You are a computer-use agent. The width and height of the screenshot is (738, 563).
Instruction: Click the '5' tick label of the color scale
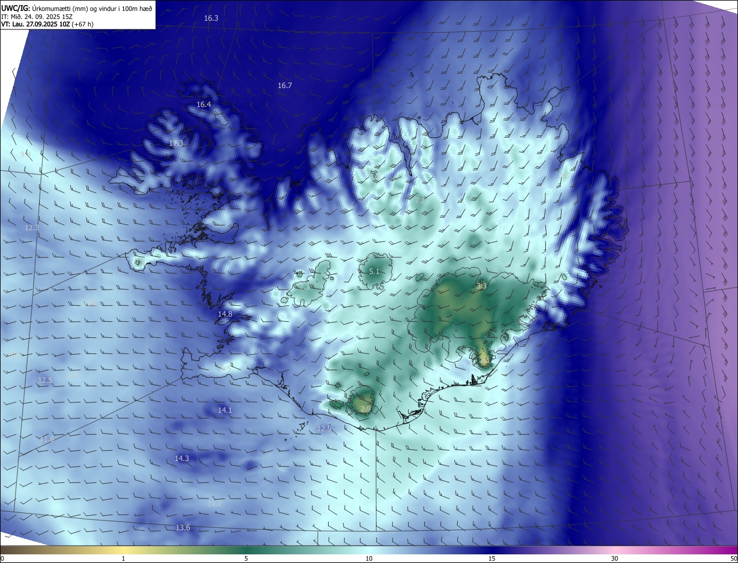click(x=246, y=558)
